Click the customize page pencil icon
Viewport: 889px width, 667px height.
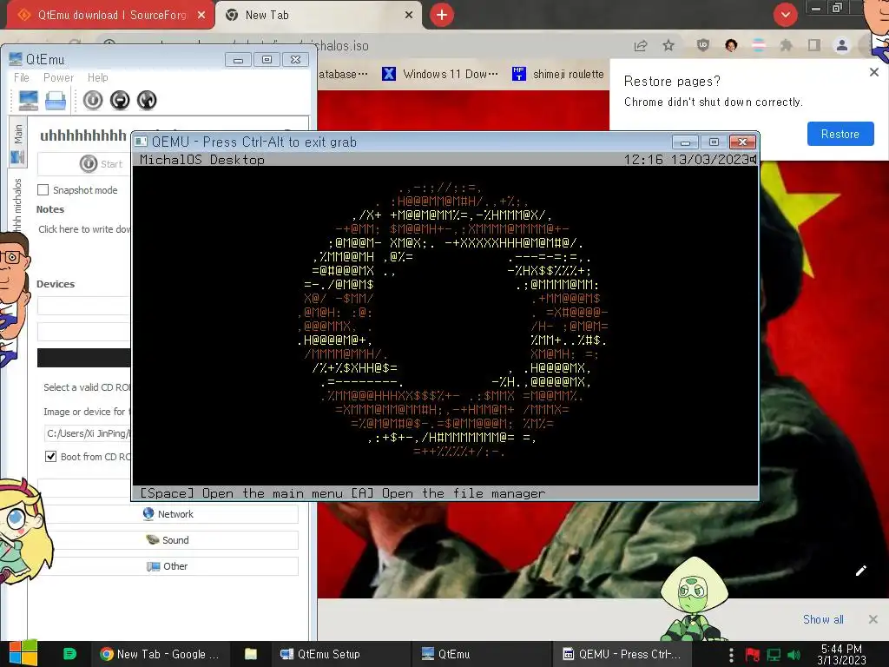[860, 571]
